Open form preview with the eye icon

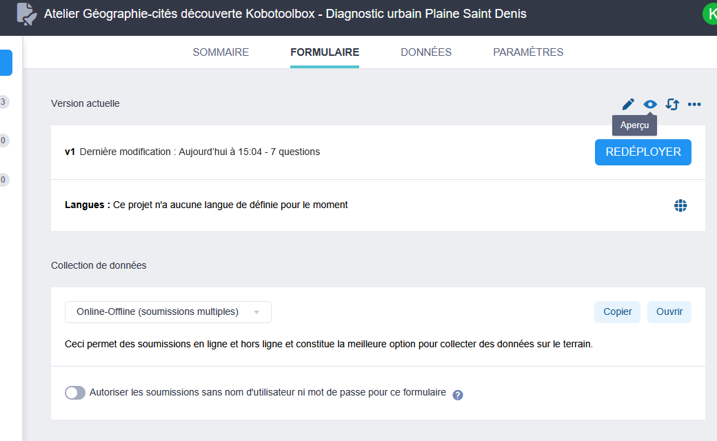point(649,104)
